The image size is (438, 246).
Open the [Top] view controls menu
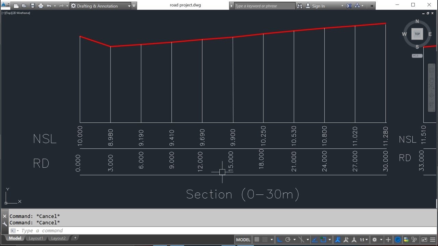9,13
